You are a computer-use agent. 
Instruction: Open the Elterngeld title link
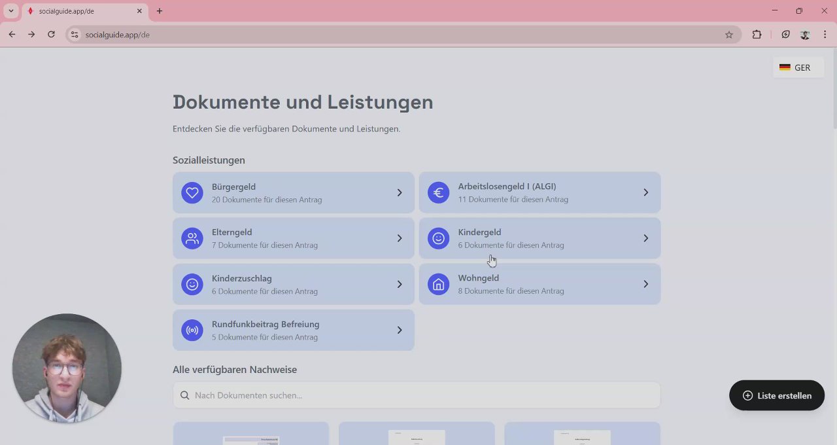[x=231, y=232]
